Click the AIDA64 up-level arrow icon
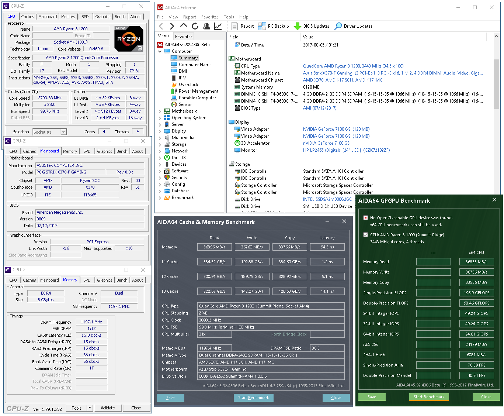Viewport: 504px width, 416px height. tap(183, 25)
